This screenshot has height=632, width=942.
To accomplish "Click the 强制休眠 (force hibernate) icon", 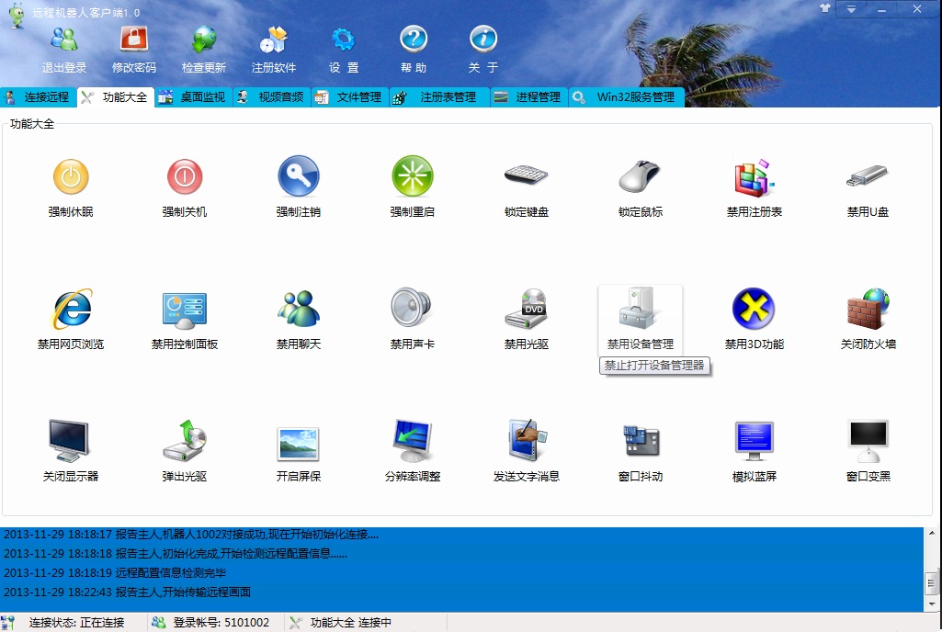I will [71, 176].
